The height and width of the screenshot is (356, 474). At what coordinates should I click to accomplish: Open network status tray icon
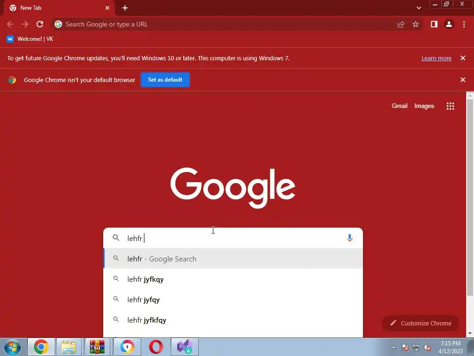coord(416,347)
